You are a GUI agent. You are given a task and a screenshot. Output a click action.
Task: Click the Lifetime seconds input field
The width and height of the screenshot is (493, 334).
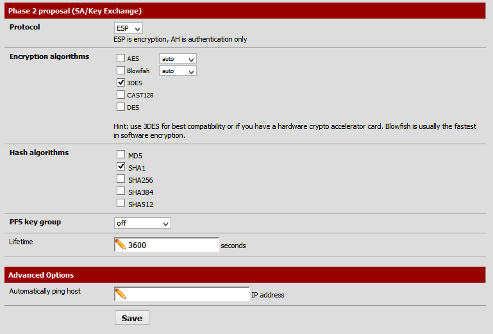[x=167, y=245]
